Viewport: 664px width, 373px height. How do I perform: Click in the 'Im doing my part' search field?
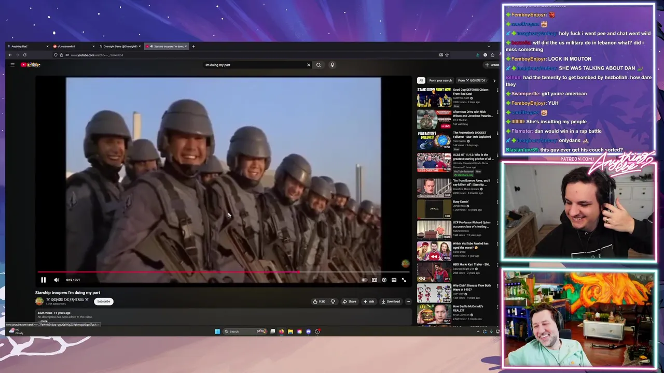tap(254, 65)
